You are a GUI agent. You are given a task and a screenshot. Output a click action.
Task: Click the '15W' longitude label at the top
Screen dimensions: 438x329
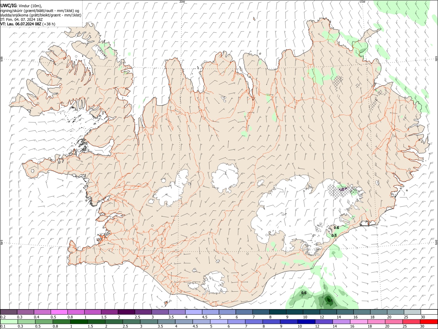click(362, 2)
